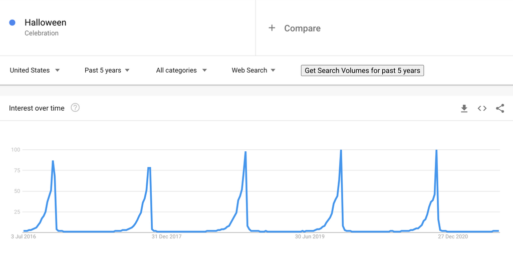The image size is (513, 269).
Task: Select the middle third spike on the chart
Action: [x=245, y=152]
